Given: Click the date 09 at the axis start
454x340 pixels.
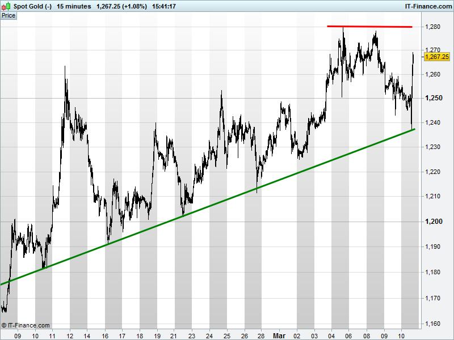Looking at the screenshot, I should [x=18, y=336].
